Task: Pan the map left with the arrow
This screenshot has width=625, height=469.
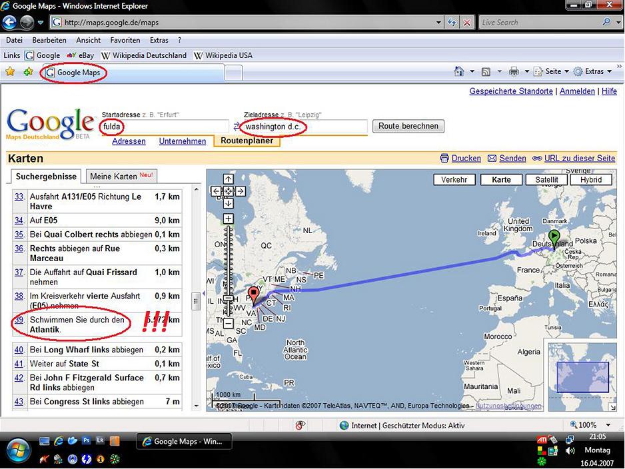Action: click(x=216, y=191)
